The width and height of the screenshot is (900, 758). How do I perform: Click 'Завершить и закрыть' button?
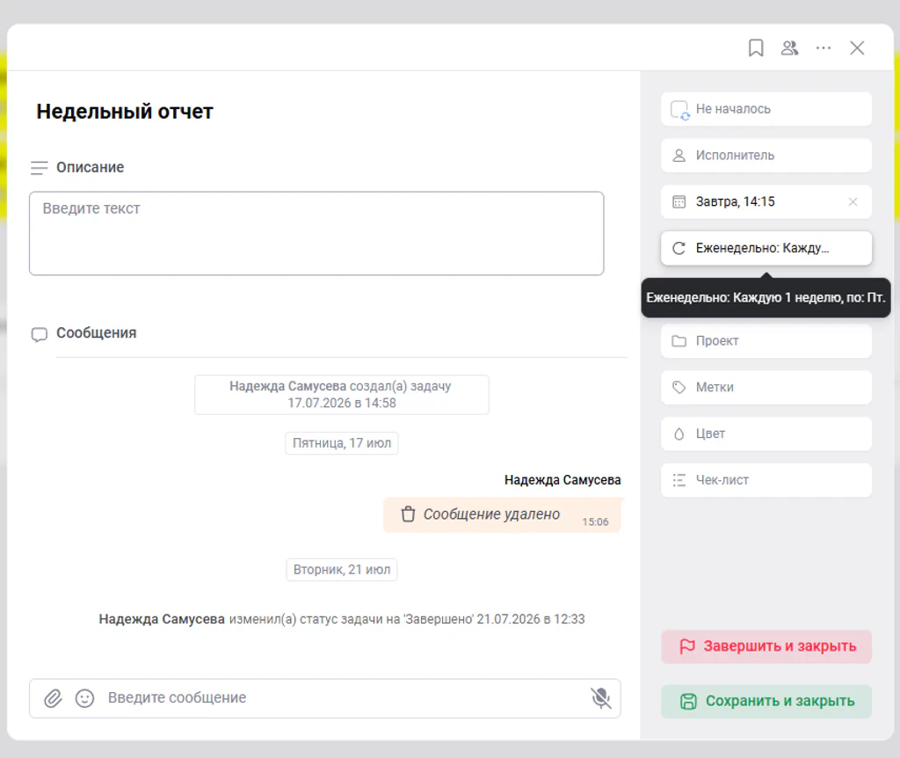point(766,646)
